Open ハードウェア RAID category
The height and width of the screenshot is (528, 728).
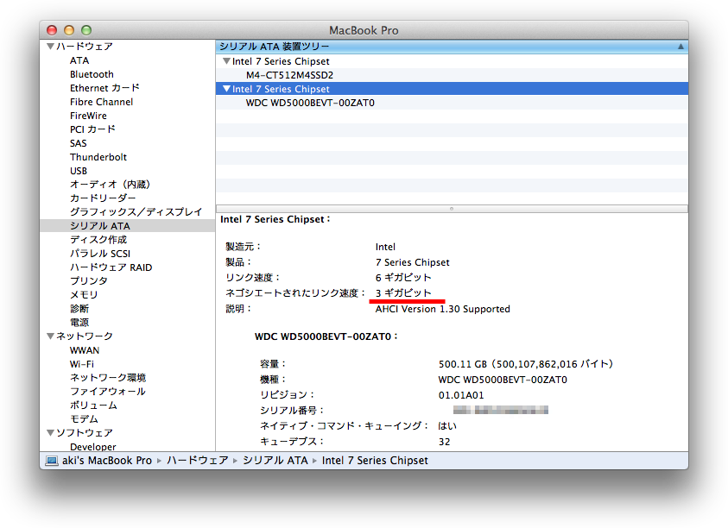click(x=111, y=267)
